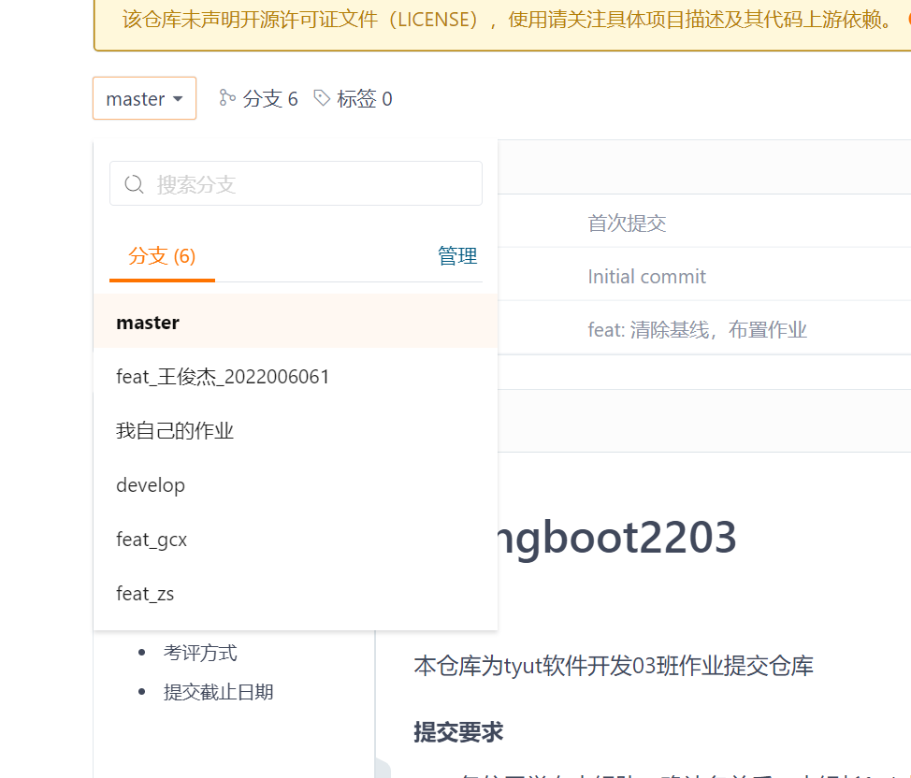Switch to the feat_zs branch
This screenshot has height=778, width=911.
pyautogui.click(x=296, y=593)
